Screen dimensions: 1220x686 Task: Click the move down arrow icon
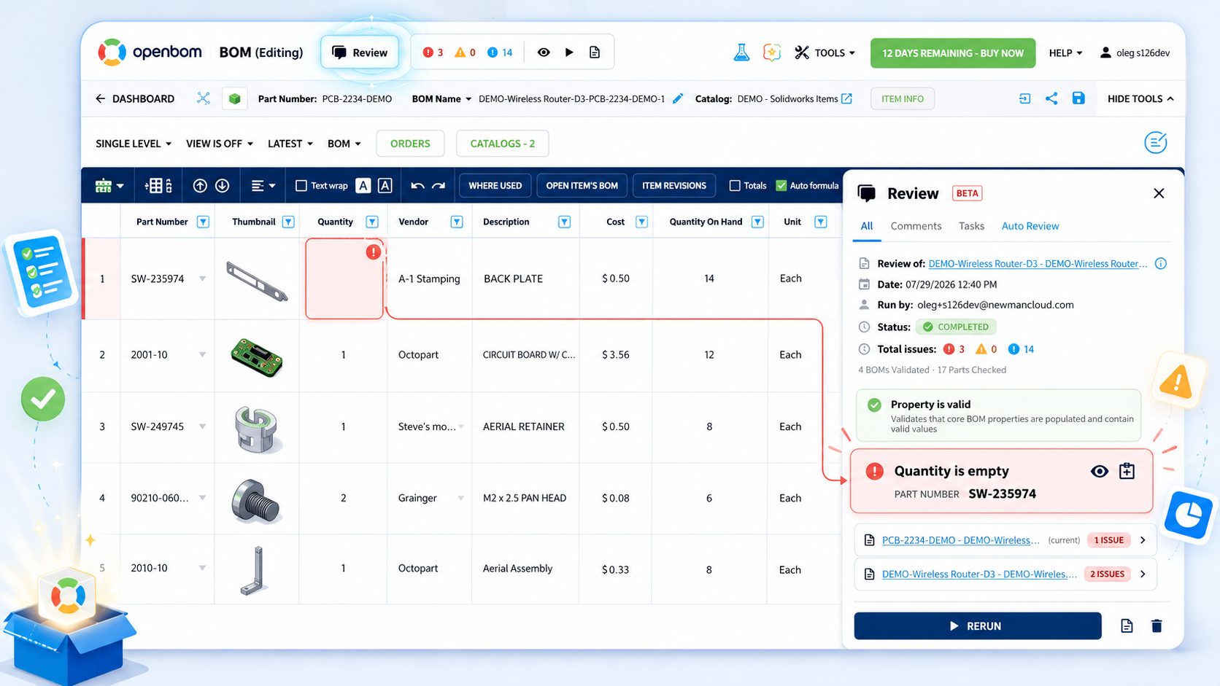pos(223,186)
